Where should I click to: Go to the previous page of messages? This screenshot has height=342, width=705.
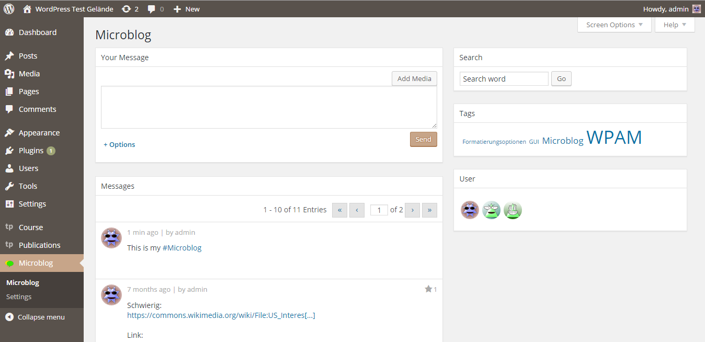[x=357, y=210]
